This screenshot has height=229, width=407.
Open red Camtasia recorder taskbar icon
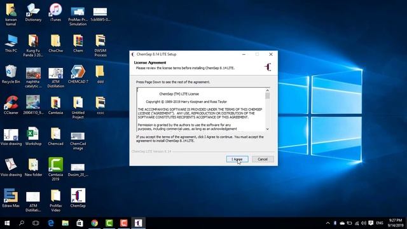pyautogui.click(x=123, y=223)
